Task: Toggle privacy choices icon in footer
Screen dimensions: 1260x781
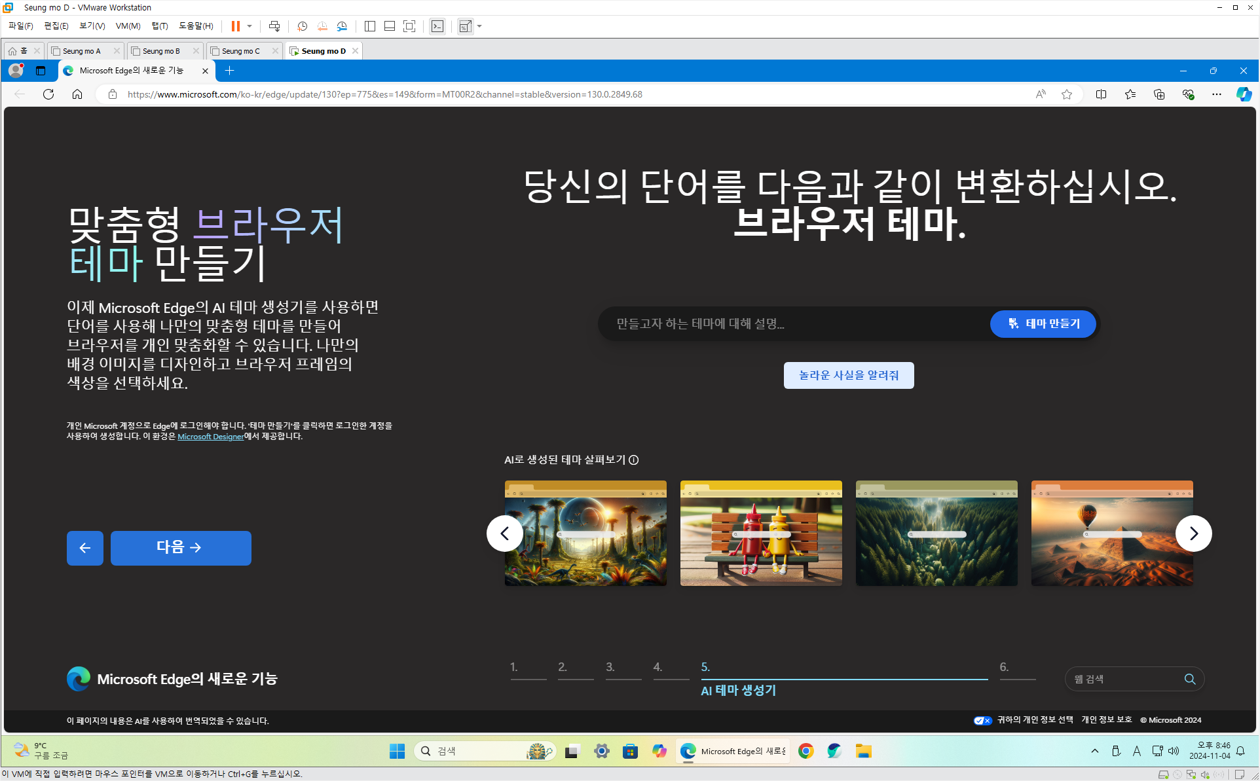Action: 982,720
